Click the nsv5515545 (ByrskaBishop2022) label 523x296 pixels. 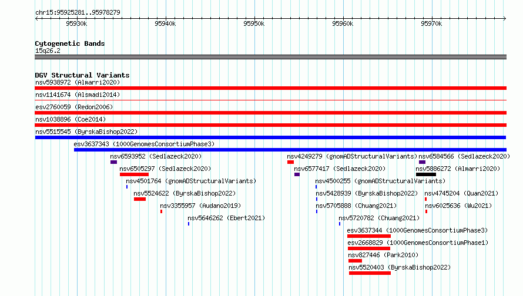coord(86,132)
